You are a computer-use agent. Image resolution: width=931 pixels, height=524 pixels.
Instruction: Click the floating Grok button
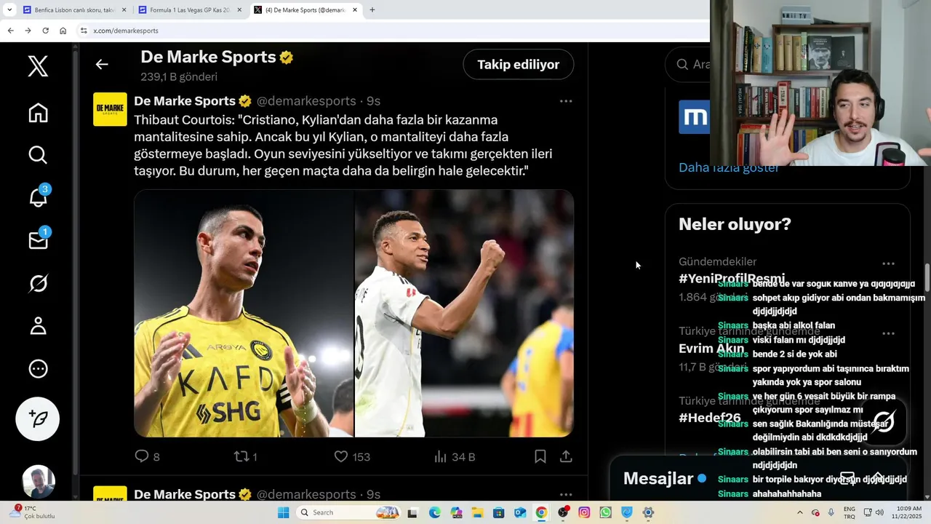(x=884, y=421)
